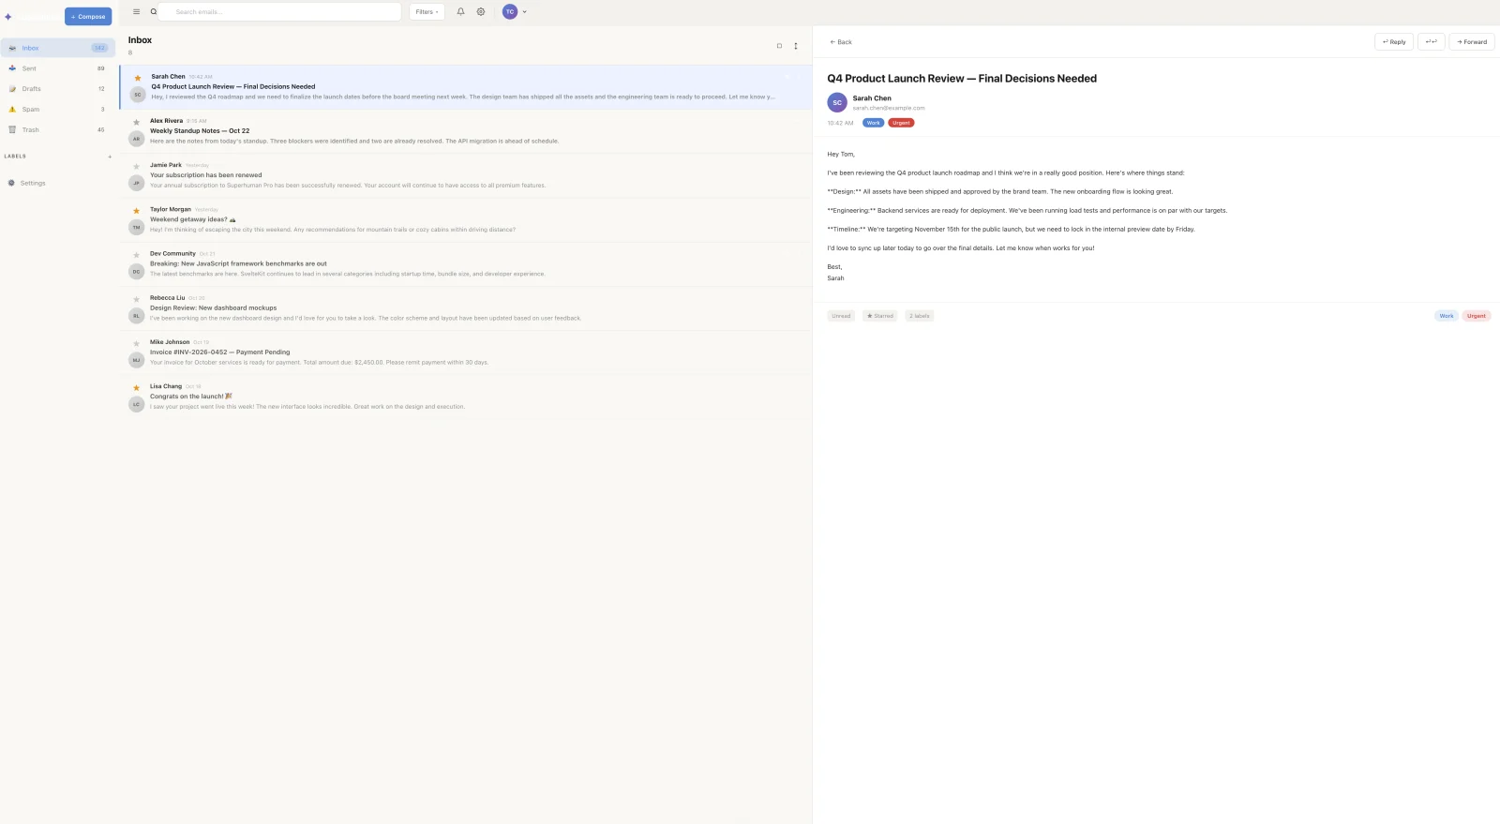Open the Filters dropdown
Screen dimensions: 1500x824
(x=427, y=12)
